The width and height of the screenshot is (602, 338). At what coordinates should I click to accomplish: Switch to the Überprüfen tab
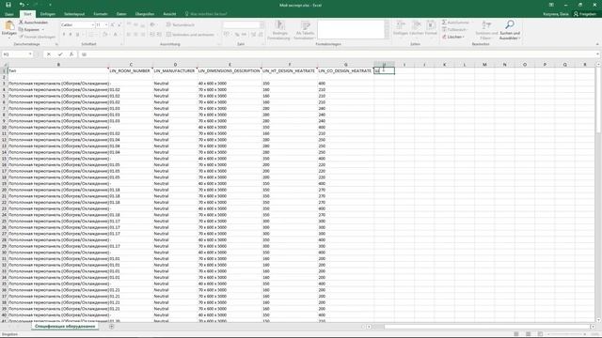(145, 14)
